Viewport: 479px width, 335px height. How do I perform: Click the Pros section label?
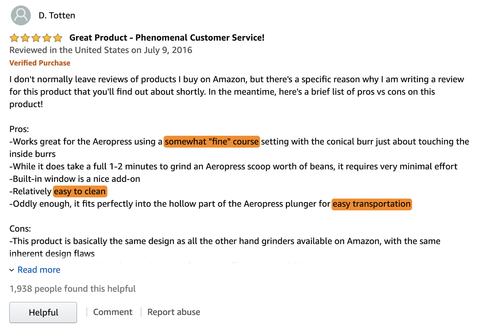19,129
